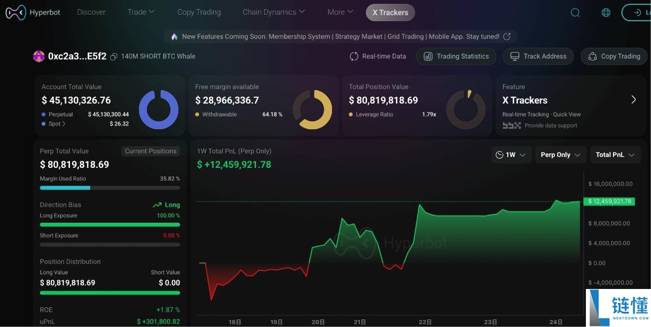Open language selector globe icon

pyautogui.click(x=606, y=12)
